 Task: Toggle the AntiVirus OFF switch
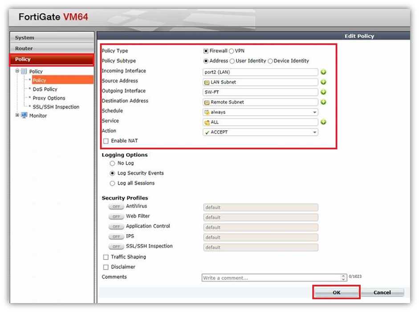point(116,207)
